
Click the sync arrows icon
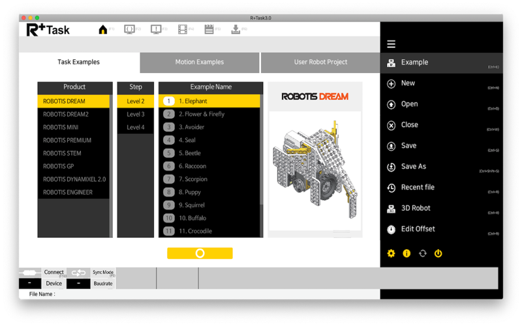point(78,273)
